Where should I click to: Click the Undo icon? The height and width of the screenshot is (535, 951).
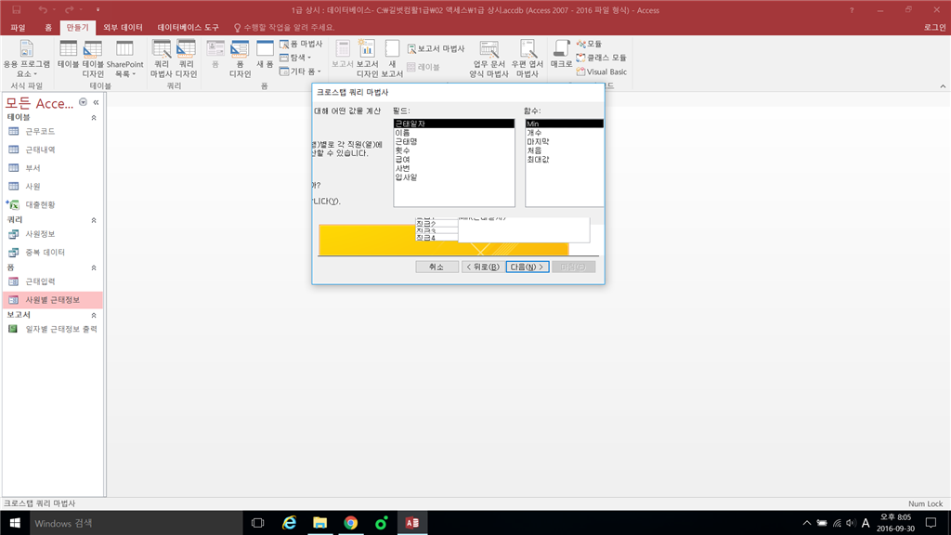(43, 9)
